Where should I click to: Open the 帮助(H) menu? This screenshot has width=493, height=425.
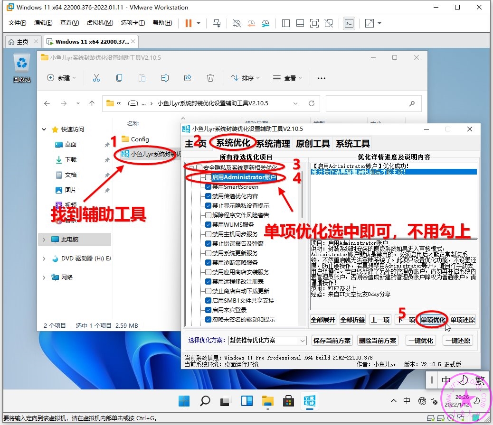[x=162, y=23]
